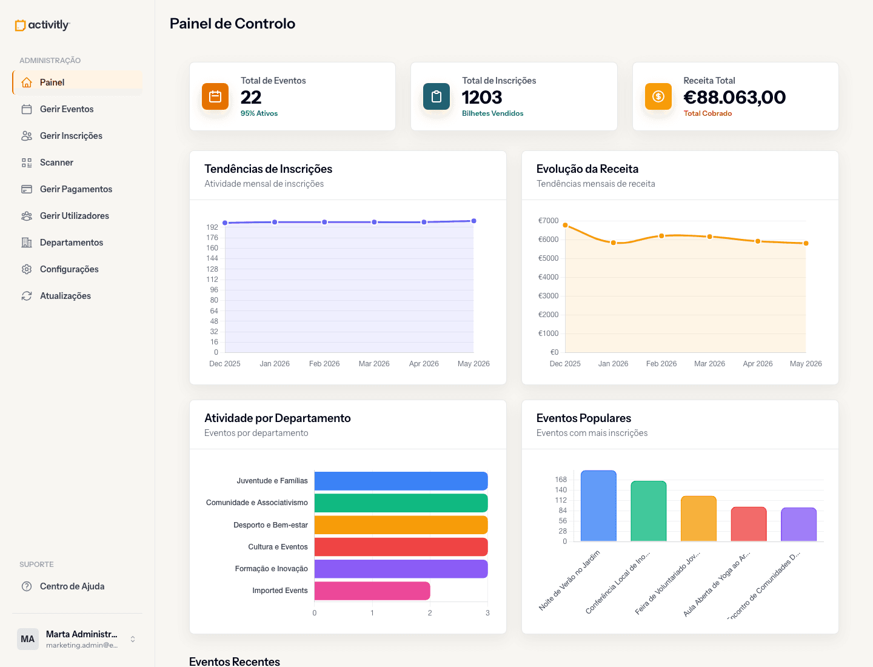
Task: Open the MA user avatar menu
Action: coord(28,639)
